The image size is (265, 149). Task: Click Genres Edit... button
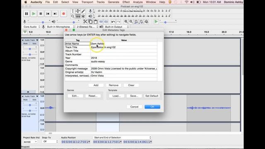click(75, 96)
